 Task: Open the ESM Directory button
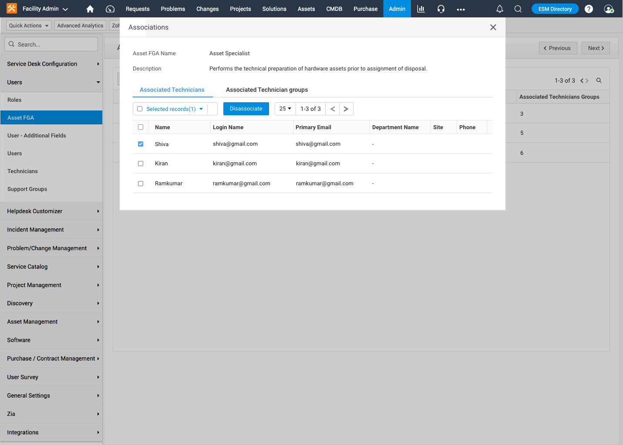click(x=555, y=8)
